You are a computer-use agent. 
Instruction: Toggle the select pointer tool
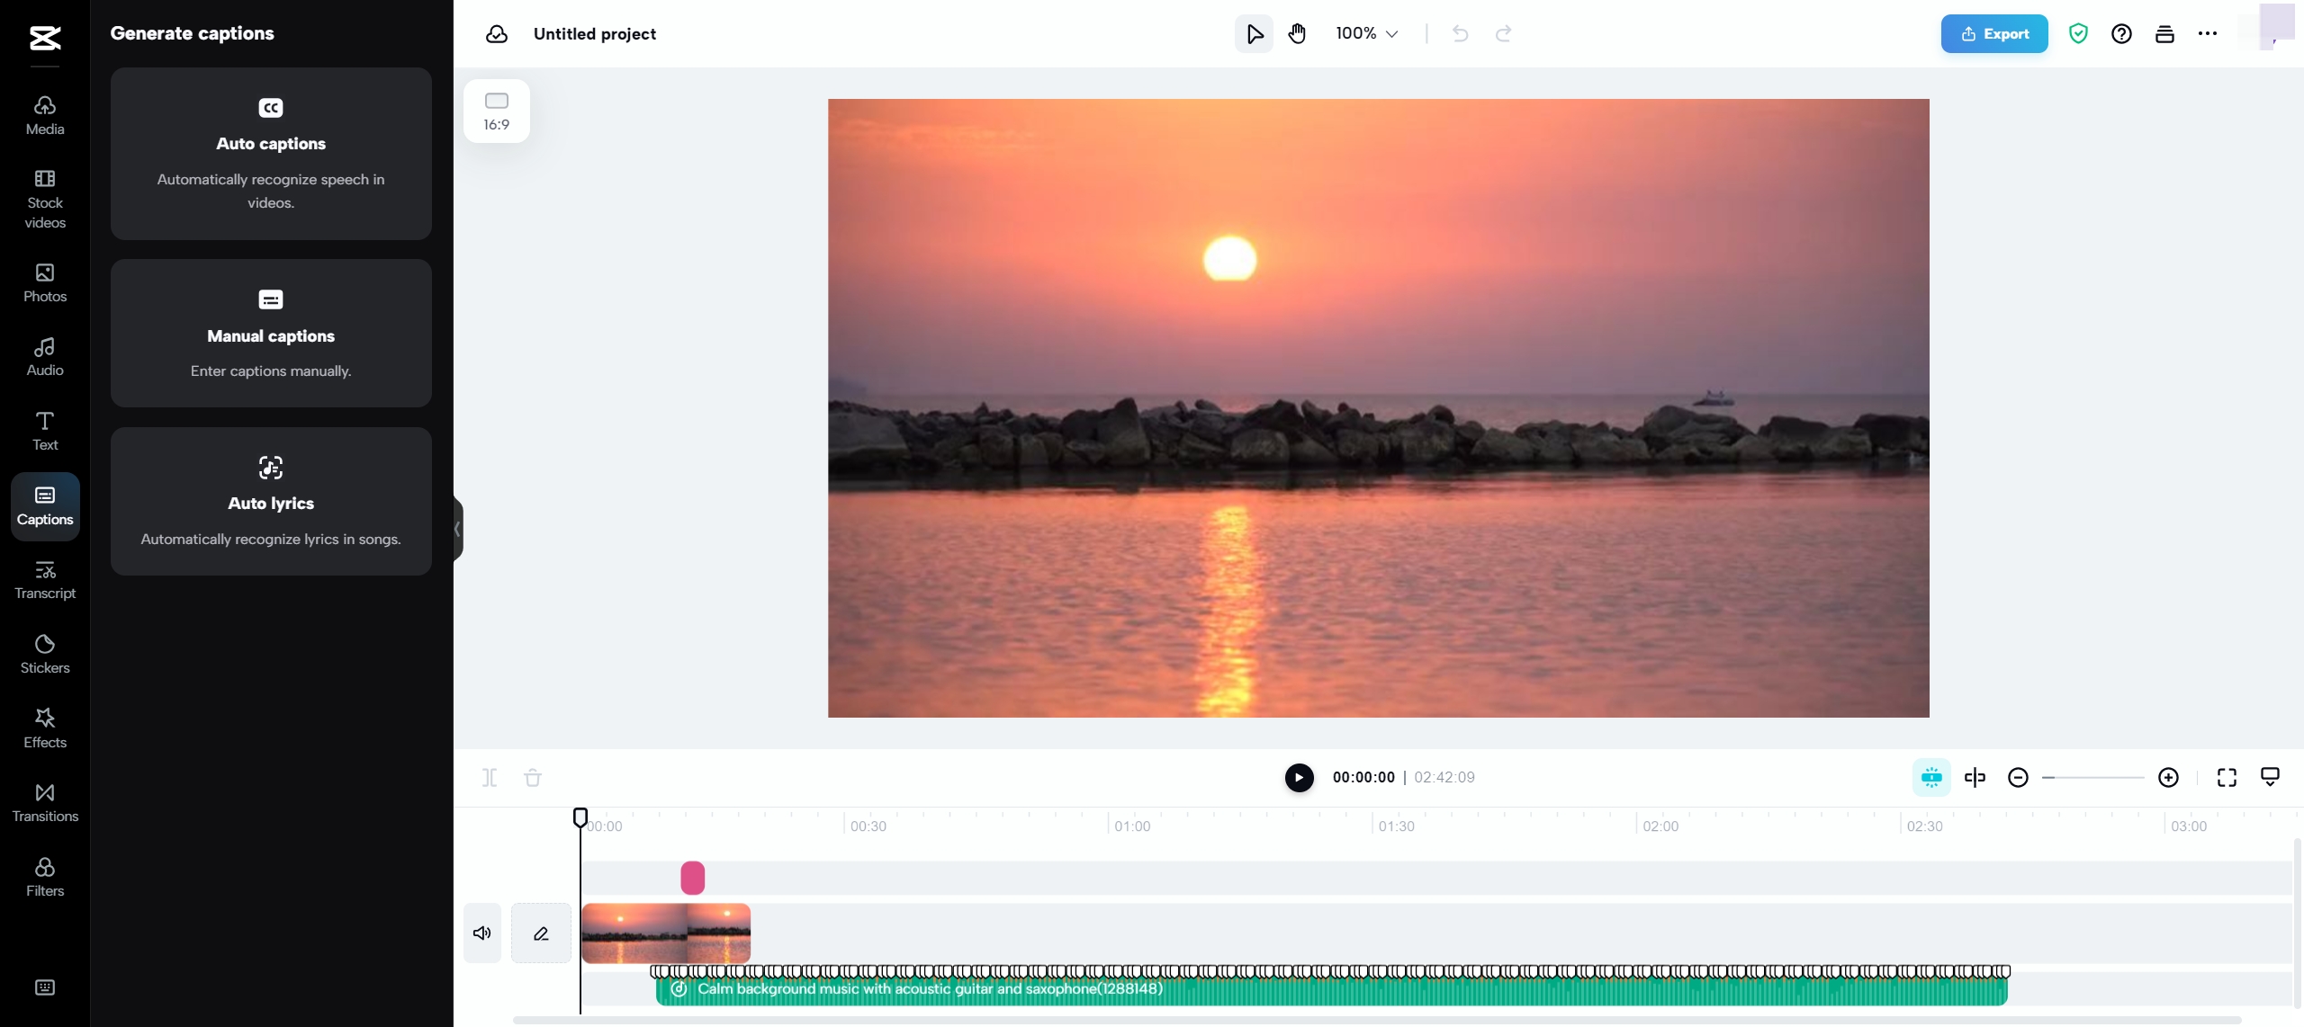pyautogui.click(x=1254, y=34)
